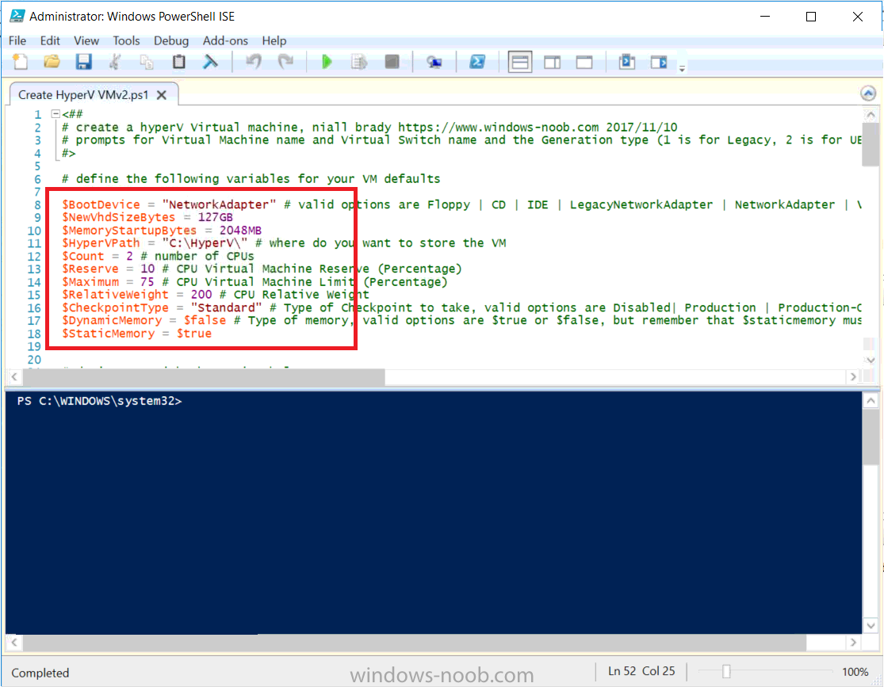
Task: Clear the console pane icon
Action: point(210,62)
